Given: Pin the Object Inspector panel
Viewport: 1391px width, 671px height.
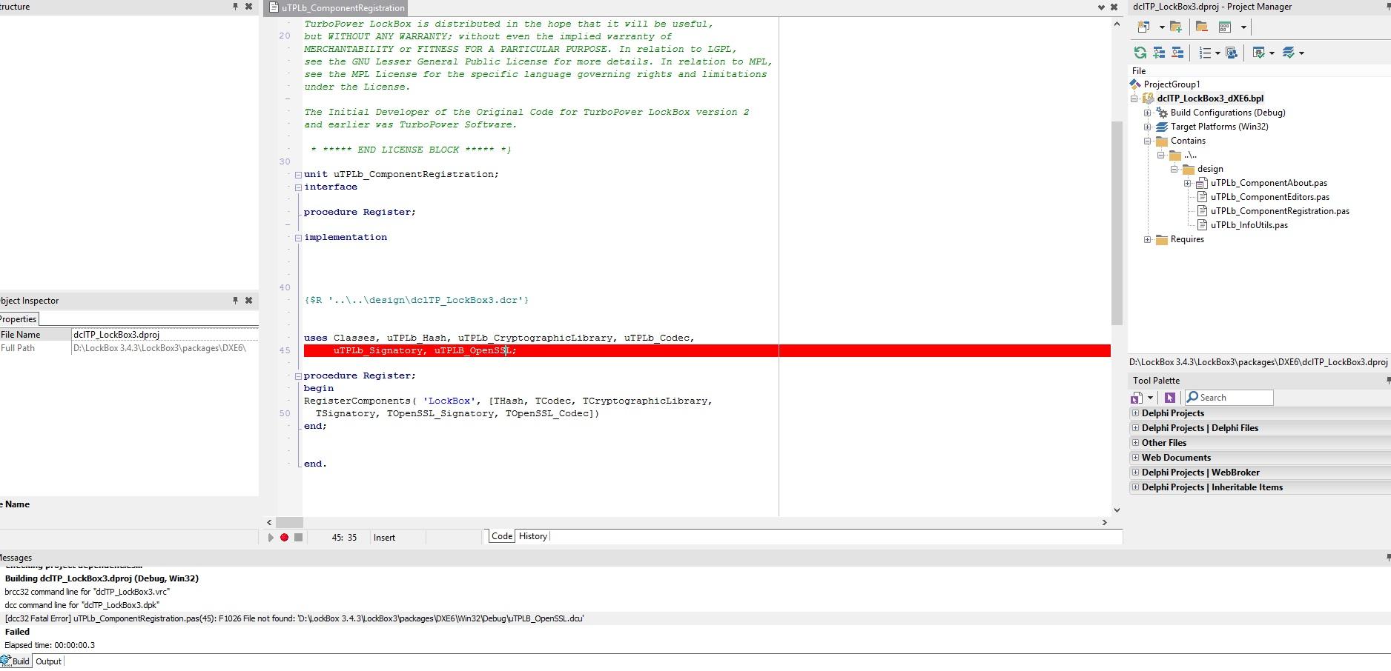Looking at the screenshot, I should tap(235, 300).
